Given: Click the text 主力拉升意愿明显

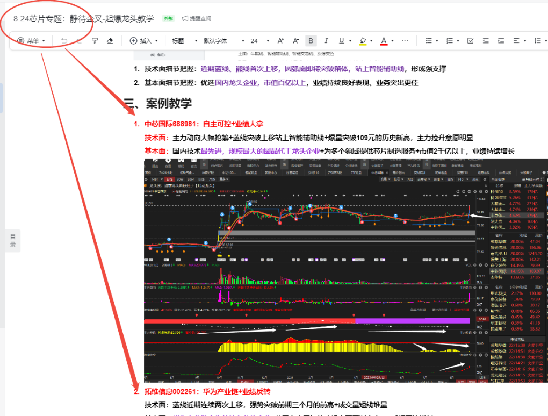Looking at the screenshot, I should 445,138.
